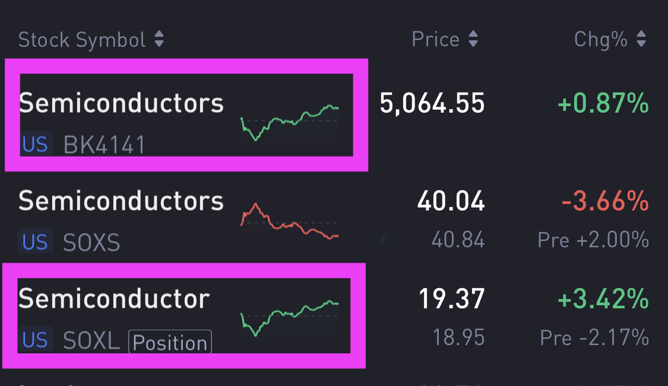Click the US market badge for SOXS
The width and height of the screenshot is (668, 386).
(35, 242)
